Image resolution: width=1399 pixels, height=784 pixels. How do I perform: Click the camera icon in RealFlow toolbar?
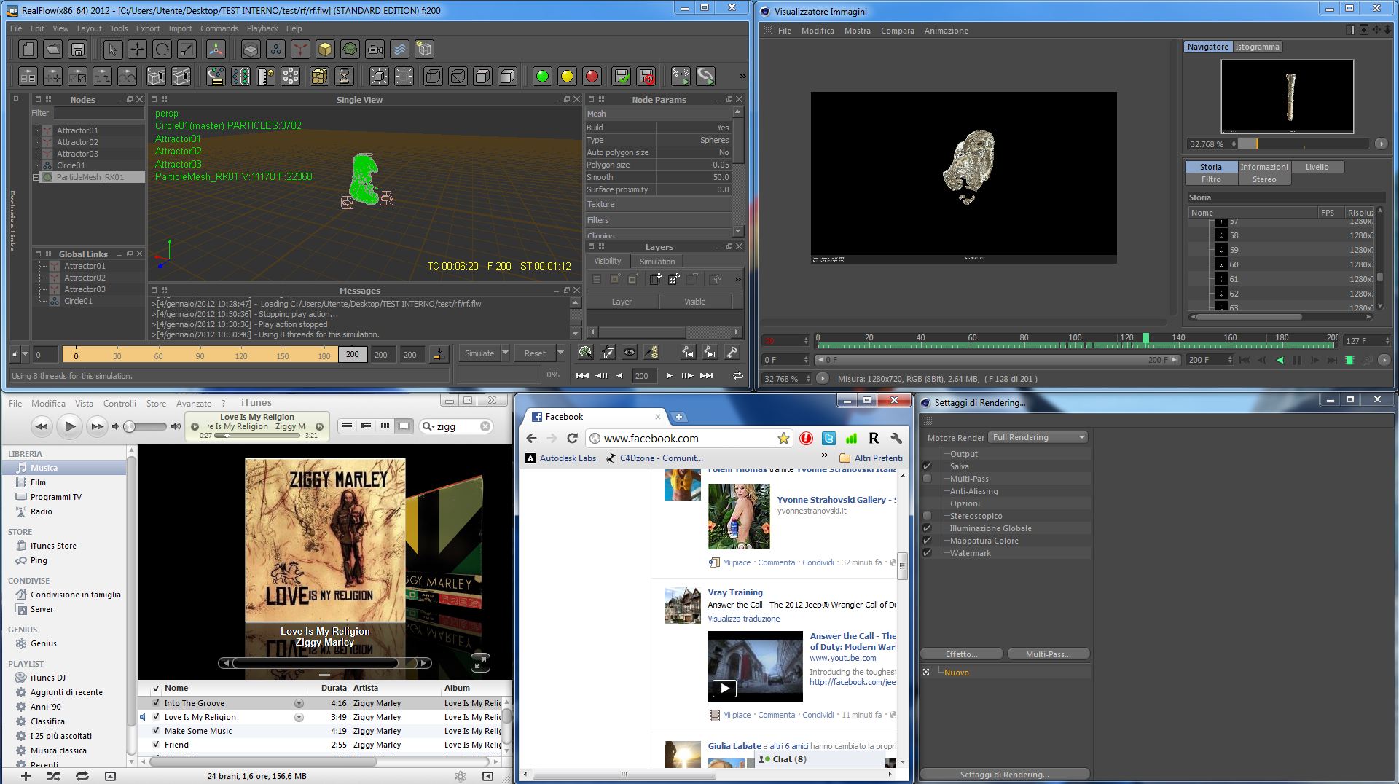[x=375, y=50]
